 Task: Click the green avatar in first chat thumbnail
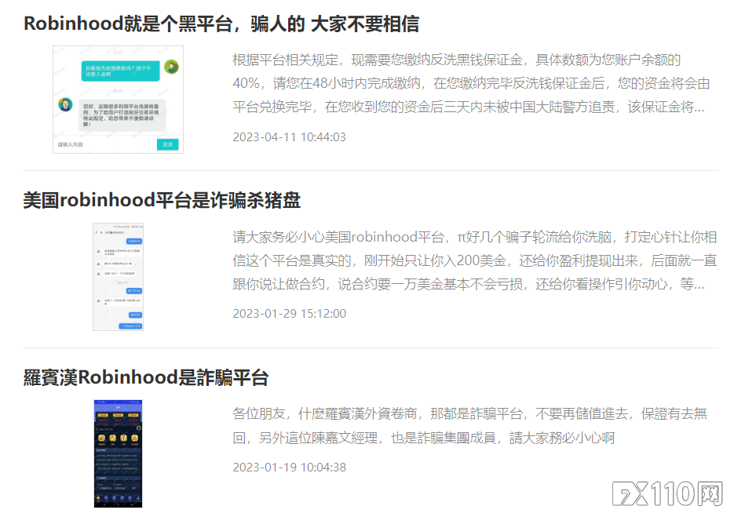tap(170, 67)
